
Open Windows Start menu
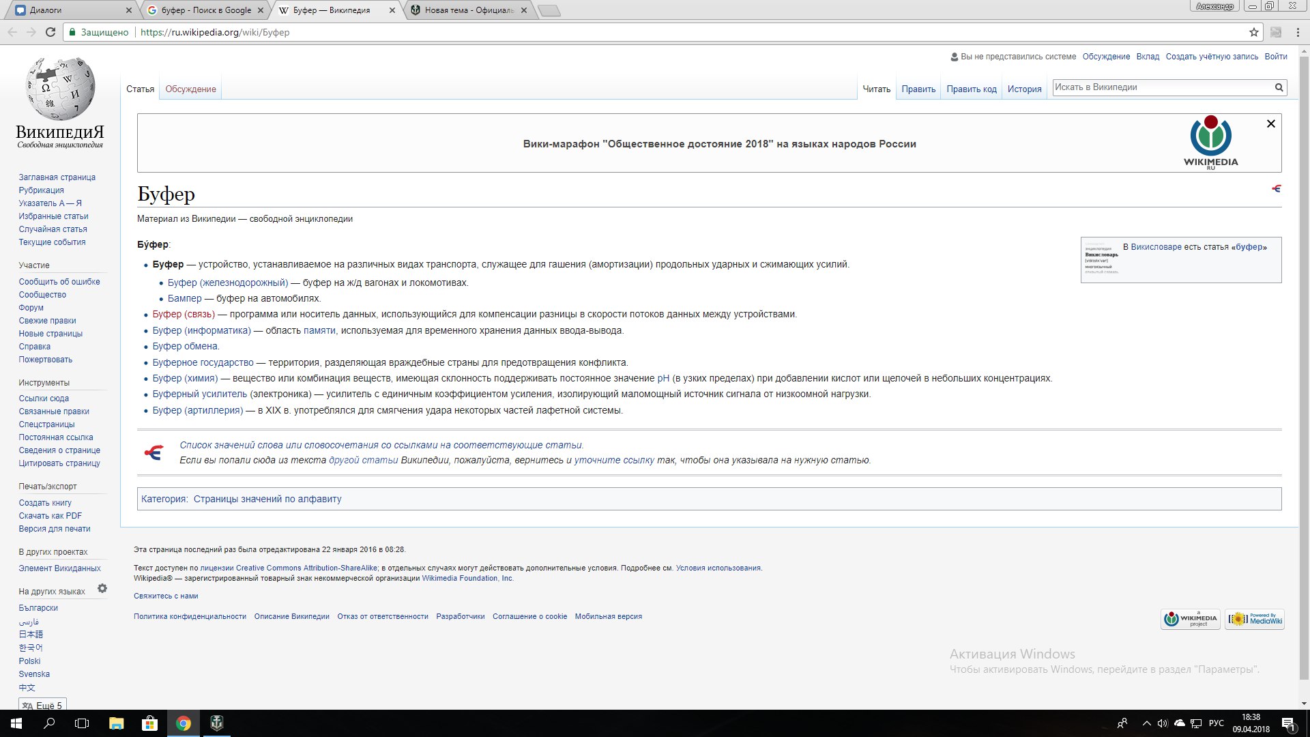click(16, 723)
